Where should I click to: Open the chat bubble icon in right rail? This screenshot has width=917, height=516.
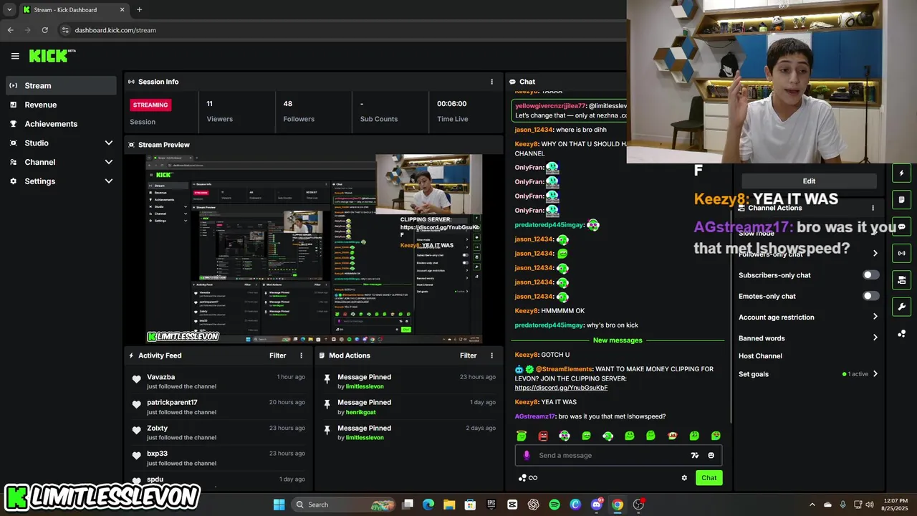[901, 226]
